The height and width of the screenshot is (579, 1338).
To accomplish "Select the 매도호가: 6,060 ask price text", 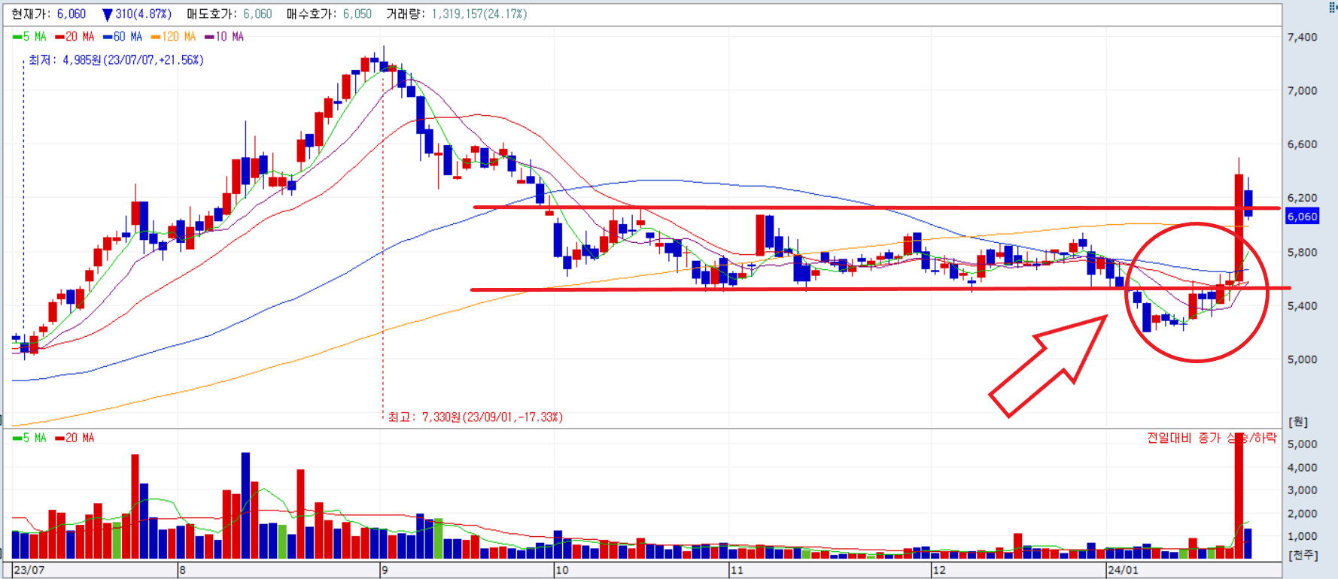I will [230, 14].
